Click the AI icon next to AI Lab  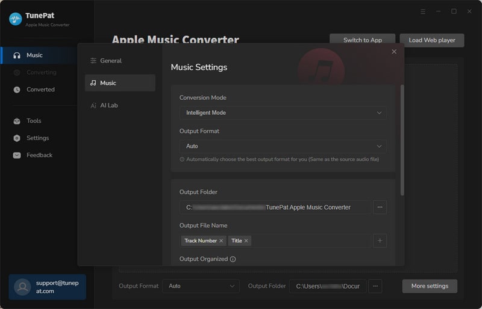[x=93, y=106]
